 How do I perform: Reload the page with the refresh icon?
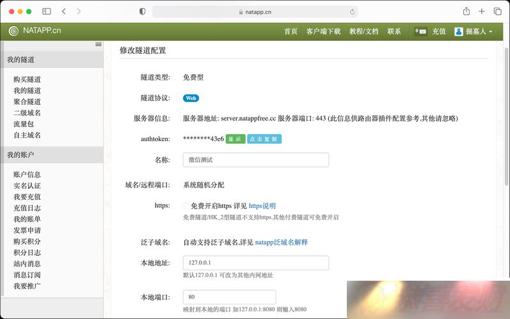[352, 12]
